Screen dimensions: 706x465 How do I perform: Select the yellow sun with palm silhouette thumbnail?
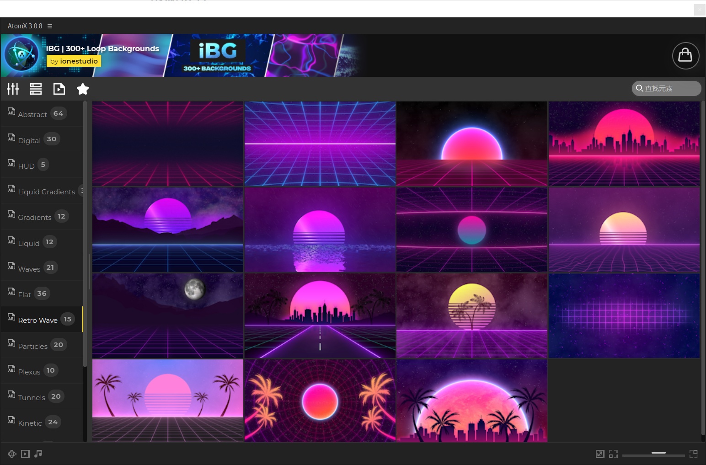coord(472,315)
